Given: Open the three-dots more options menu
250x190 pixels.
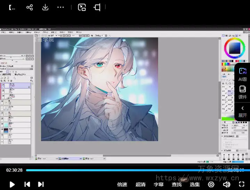Looking at the screenshot, I should (x=61, y=7).
